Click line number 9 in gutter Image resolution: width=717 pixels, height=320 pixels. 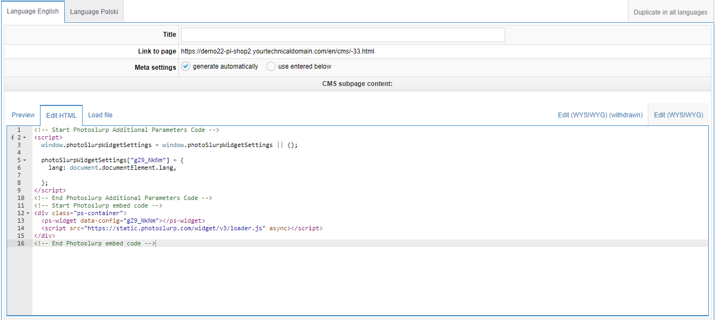point(19,190)
